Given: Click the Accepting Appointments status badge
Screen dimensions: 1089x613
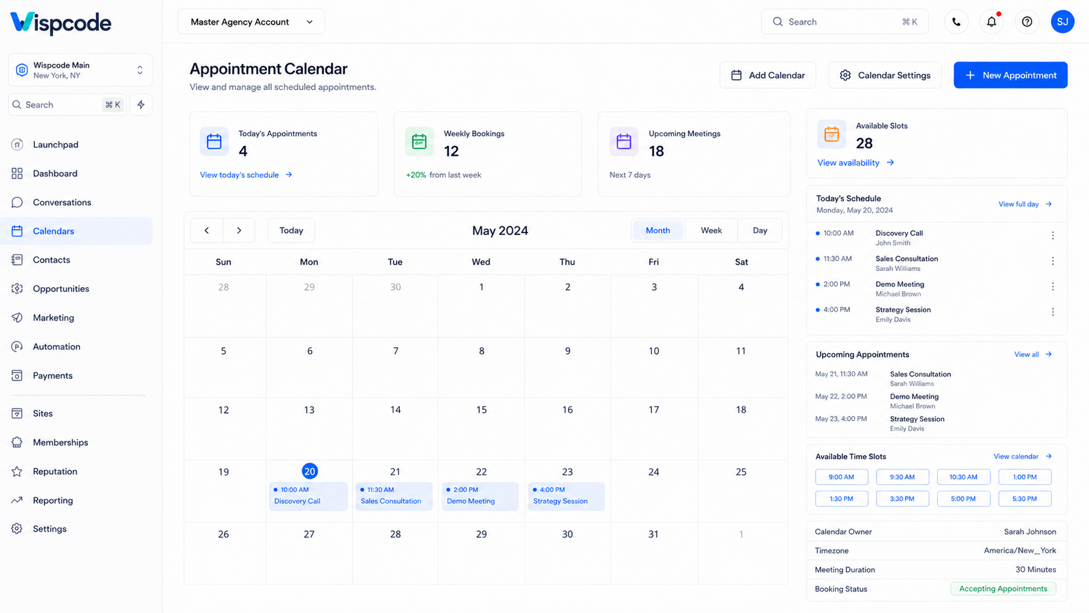Looking at the screenshot, I should (x=1003, y=589).
